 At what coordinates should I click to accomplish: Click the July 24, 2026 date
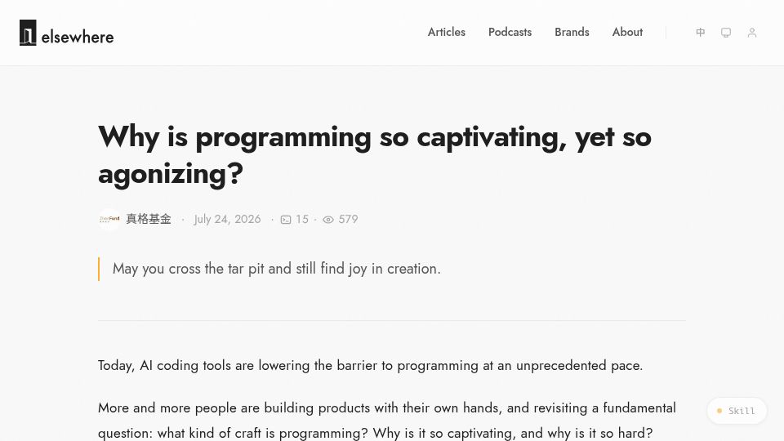[x=228, y=219]
